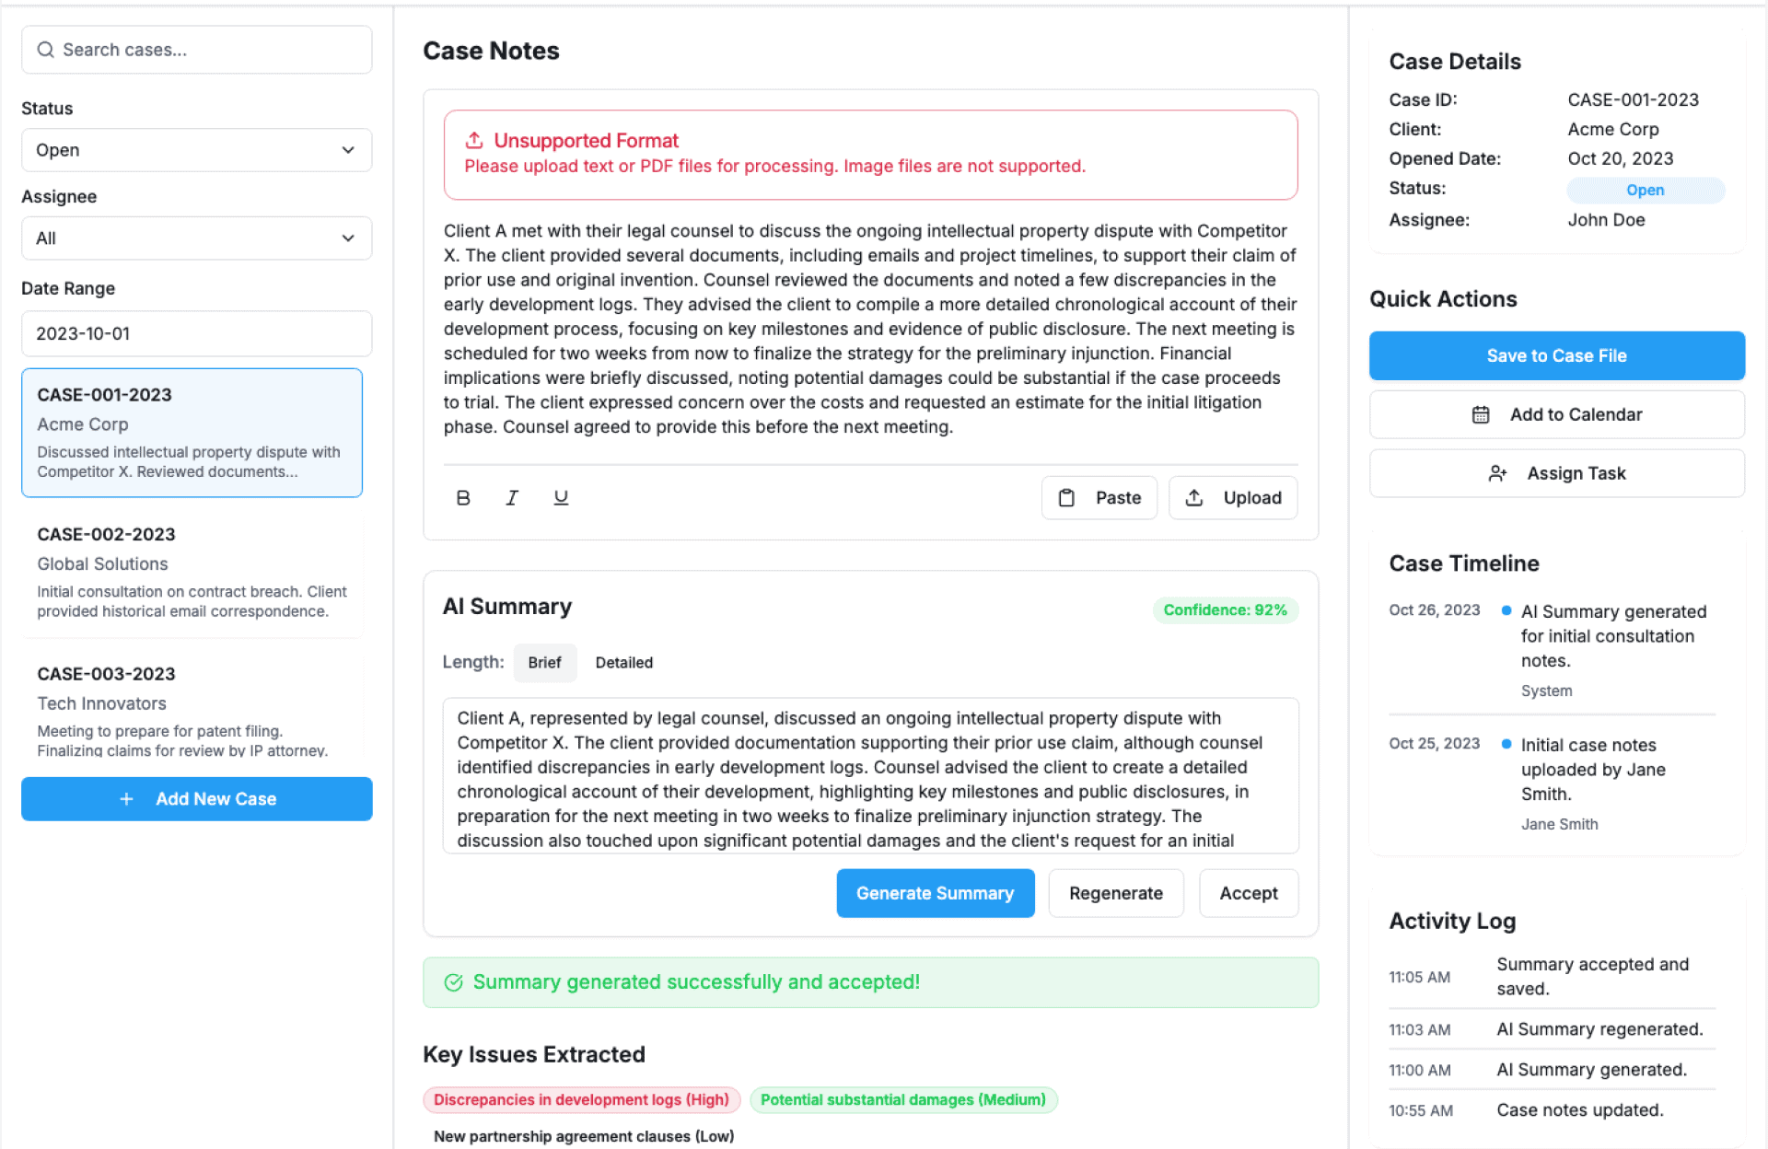This screenshot has height=1149, width=1768.
Task: Open the Assignee dropdown set to All
Action: (196, 238)
